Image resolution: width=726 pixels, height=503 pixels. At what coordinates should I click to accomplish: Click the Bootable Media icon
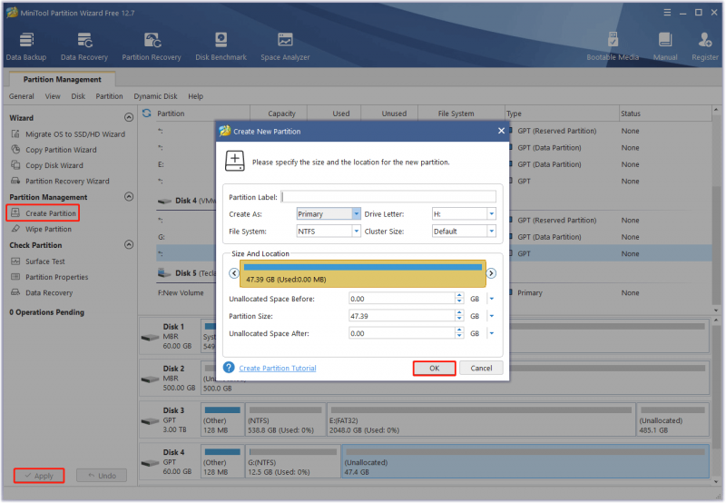click(x=613, y=46)
